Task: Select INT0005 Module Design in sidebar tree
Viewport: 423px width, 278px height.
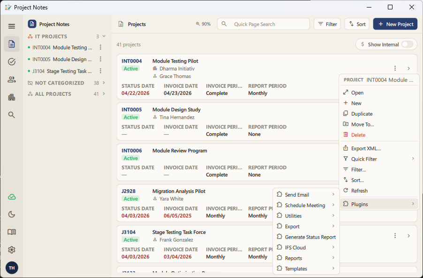Action: coord(62,59)
